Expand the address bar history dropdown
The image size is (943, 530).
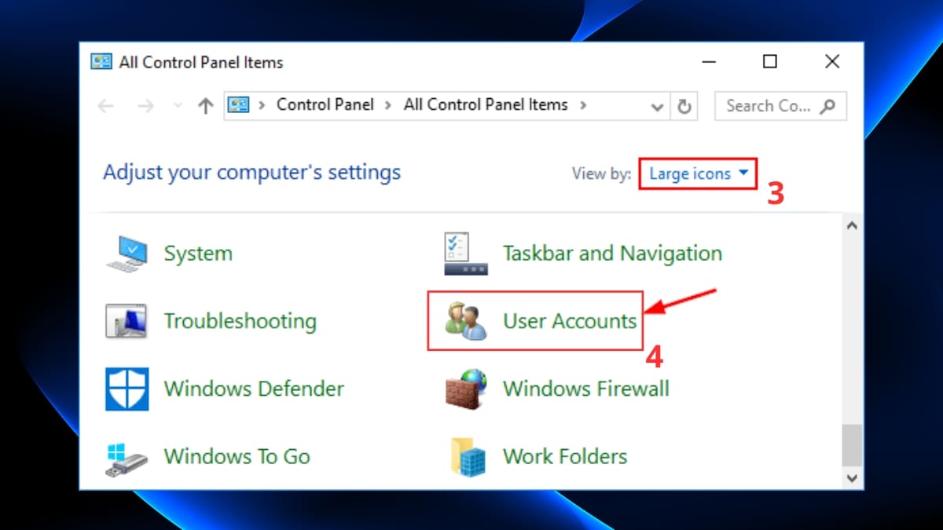[x=658, y=105]
